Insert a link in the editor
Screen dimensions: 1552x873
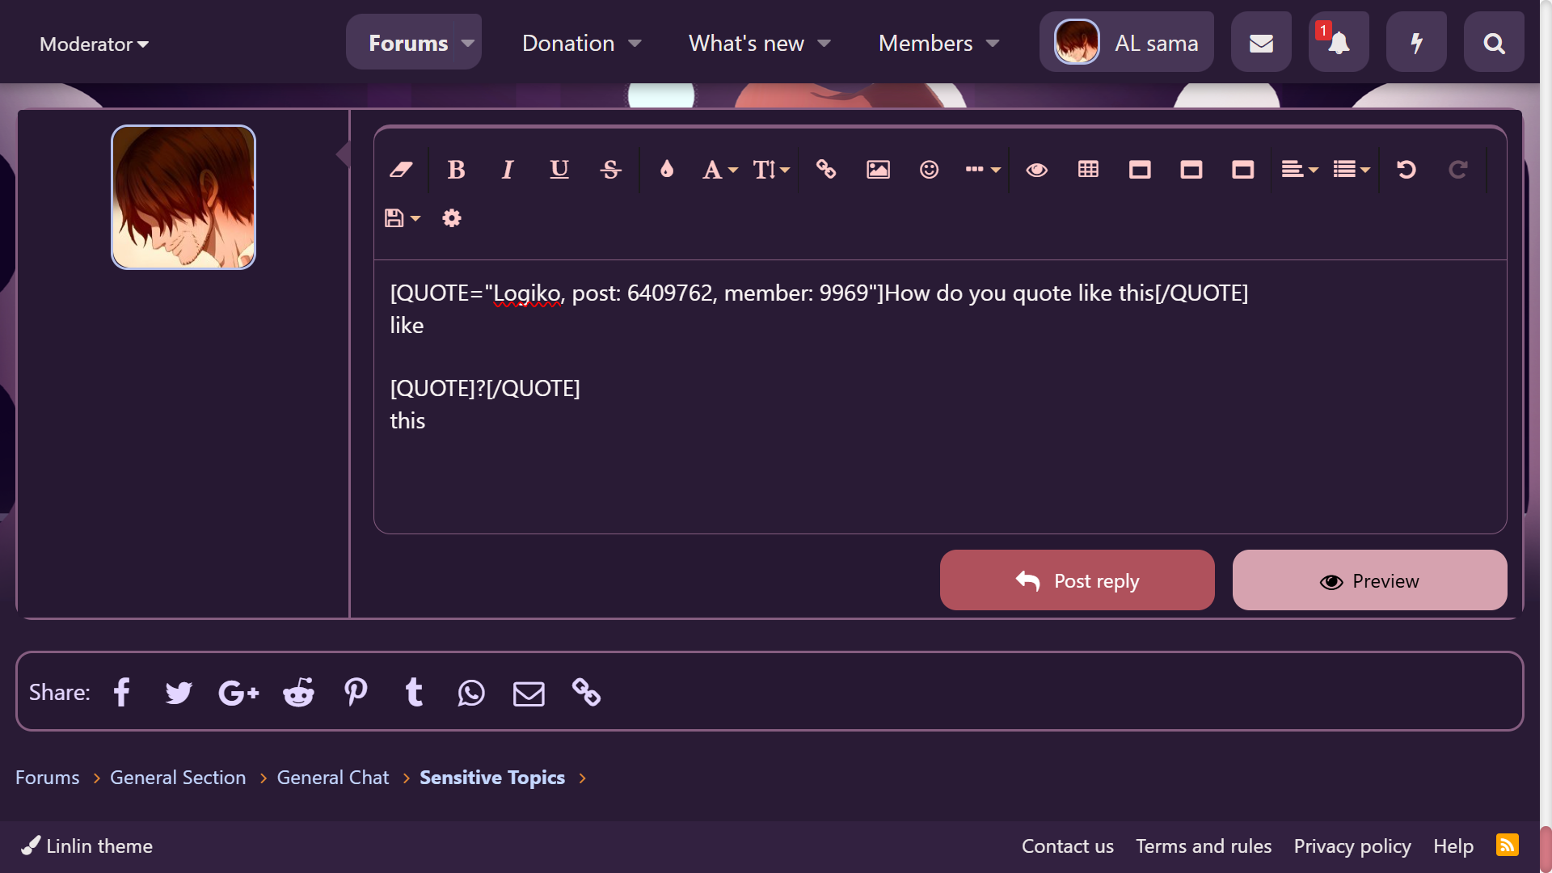coord(826,170)
